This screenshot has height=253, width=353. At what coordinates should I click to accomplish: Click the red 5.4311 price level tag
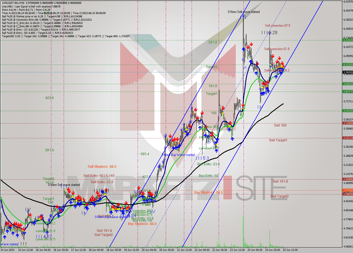348,138
